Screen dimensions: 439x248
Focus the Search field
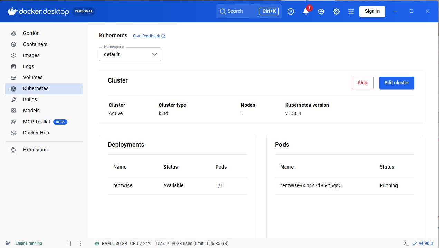tap(249, 11)
